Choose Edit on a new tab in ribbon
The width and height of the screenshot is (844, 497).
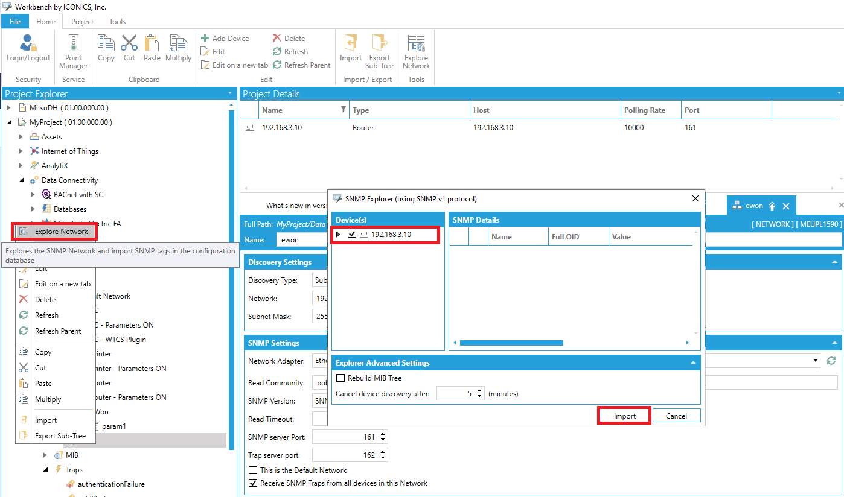234,65
